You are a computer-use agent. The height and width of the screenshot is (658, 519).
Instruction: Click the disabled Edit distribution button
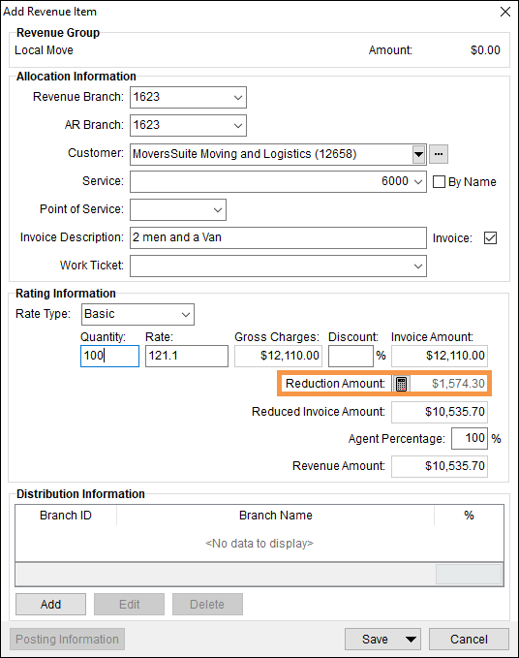click(129, 605)
